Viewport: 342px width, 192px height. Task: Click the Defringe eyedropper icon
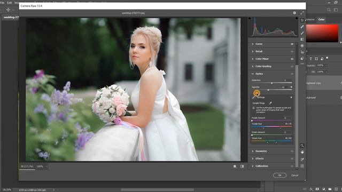point(253,97)
